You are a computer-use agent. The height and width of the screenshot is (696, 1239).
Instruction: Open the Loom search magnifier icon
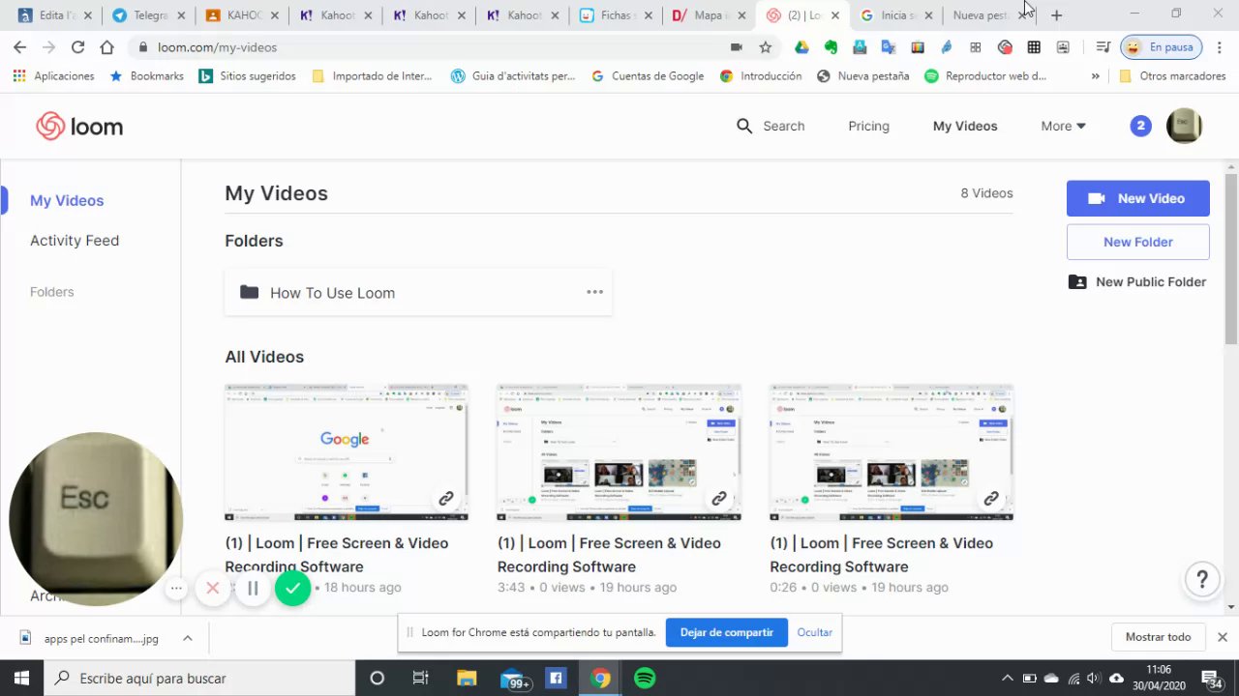tap(744, 126)
